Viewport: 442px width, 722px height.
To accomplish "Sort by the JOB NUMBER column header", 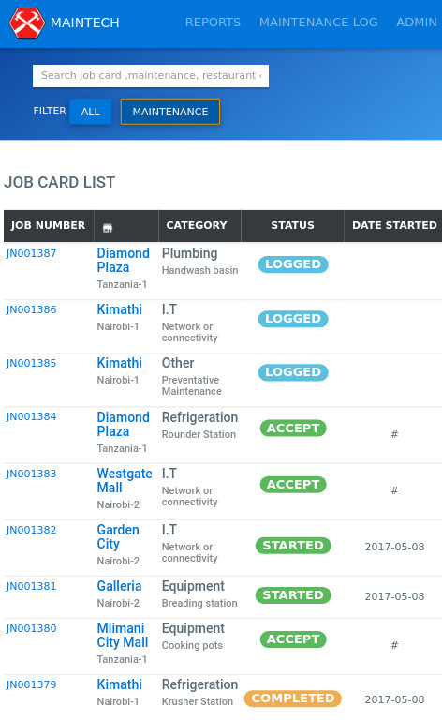I will (49, 225).
